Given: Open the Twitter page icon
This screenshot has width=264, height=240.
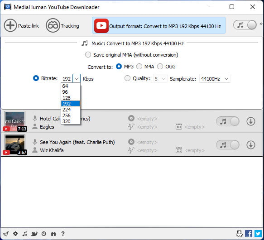Looking at the screenshot, I should tap(258, 234).
